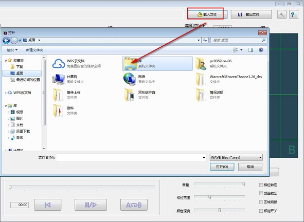
Task: Open the filename history dropdown arrow
Action: (x=204, y=157)
